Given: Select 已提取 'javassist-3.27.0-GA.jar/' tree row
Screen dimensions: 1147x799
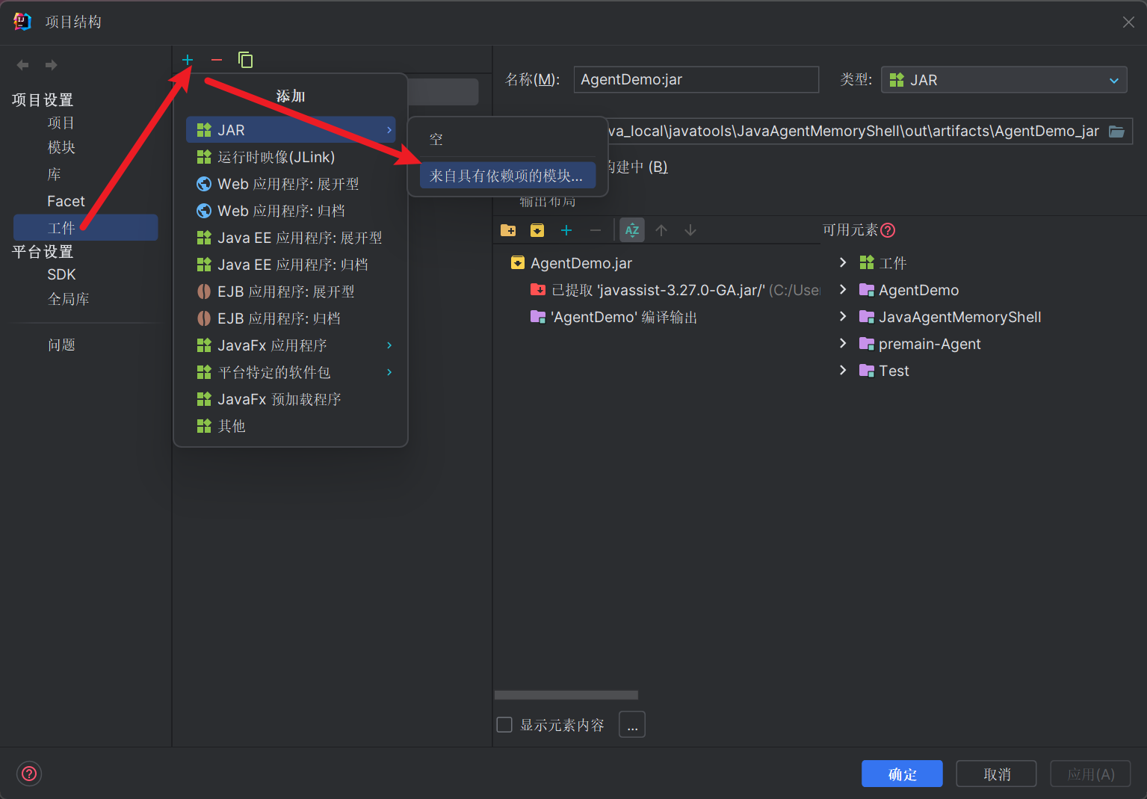Looking at the screenshot, I should [675, 290].
